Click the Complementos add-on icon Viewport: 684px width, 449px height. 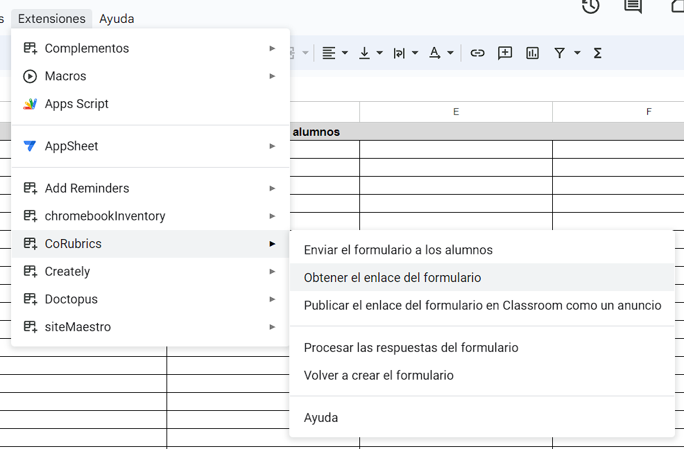pos(30,49)
